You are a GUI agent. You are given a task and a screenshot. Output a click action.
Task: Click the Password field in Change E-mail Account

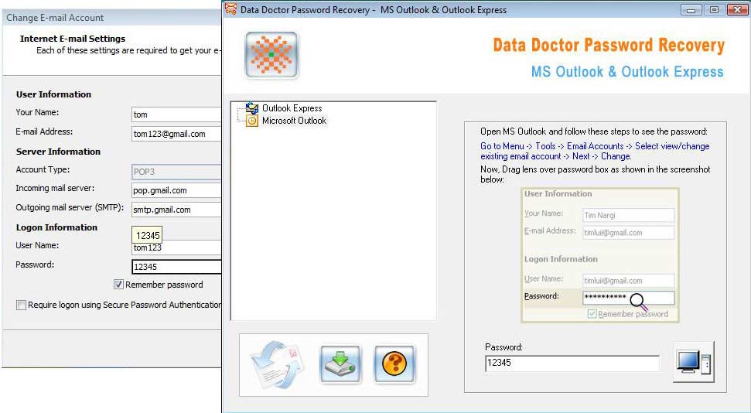(x=176, y=267)
